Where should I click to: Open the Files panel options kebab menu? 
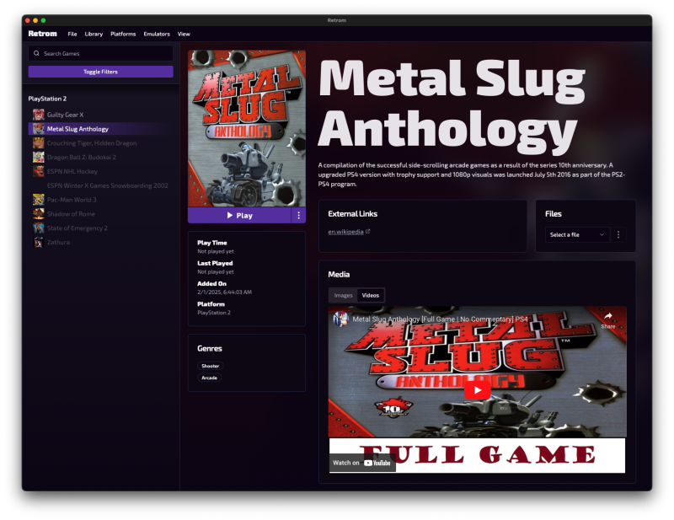pyautogui.click(x=618, y=234)
